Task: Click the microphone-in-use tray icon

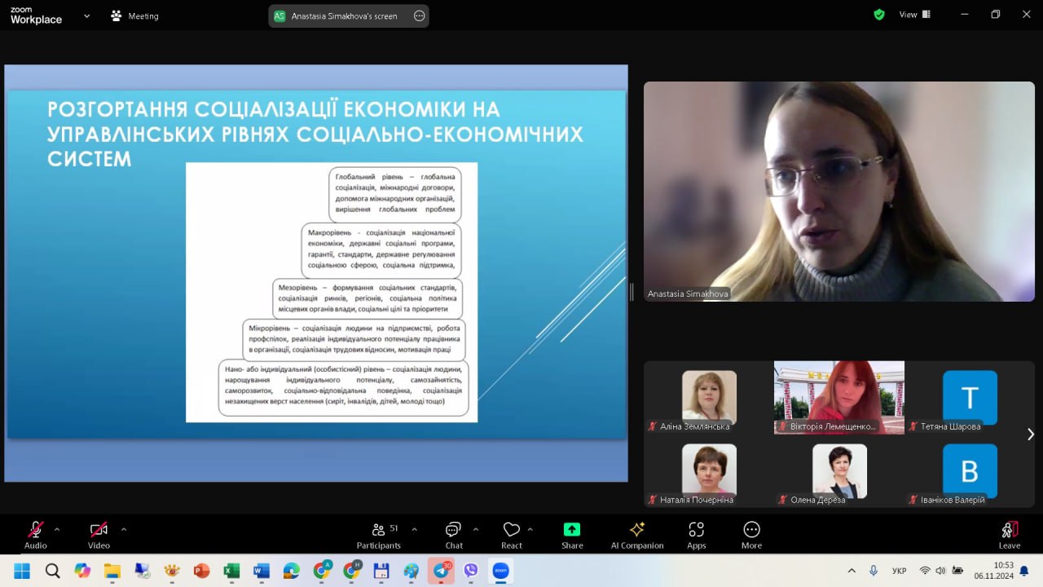Action: [874, 571]
